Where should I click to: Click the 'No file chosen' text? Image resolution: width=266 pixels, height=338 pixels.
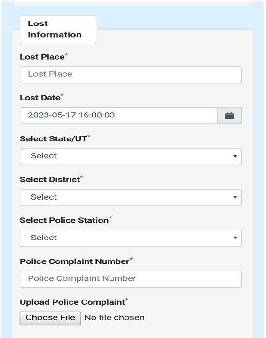114,317
